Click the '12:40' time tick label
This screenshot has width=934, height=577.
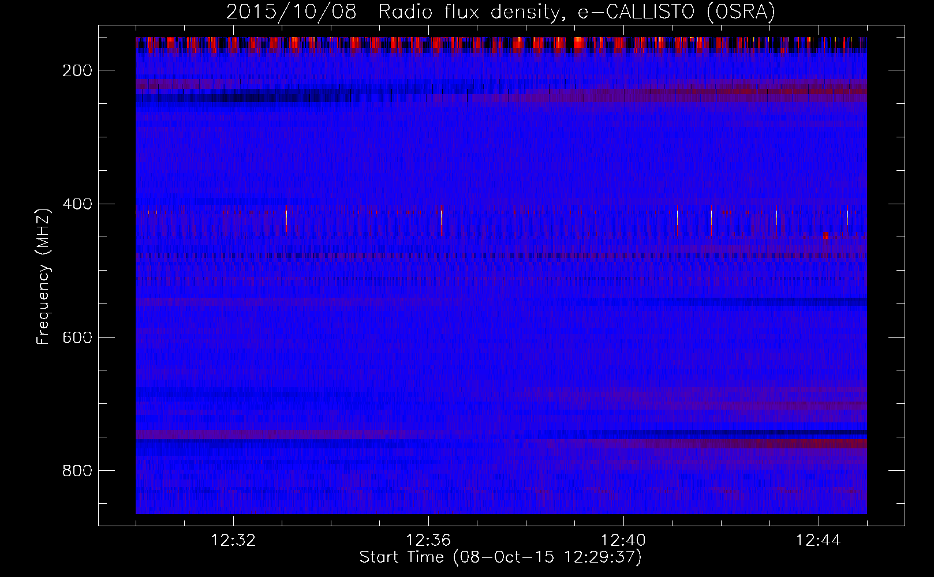pos(623,541)
